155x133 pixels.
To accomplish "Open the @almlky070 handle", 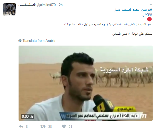I will pos(46,5).
